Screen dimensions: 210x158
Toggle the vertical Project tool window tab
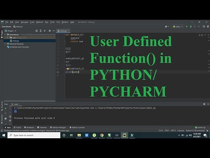(2, 34)
